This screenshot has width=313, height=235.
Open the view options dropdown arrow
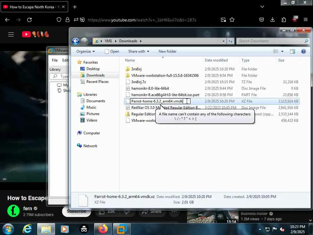coord(282,51)
